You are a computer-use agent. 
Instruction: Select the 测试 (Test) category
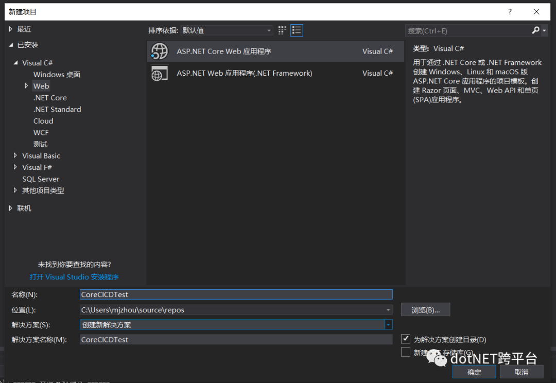pyautogui.click(x=40, y=144)
